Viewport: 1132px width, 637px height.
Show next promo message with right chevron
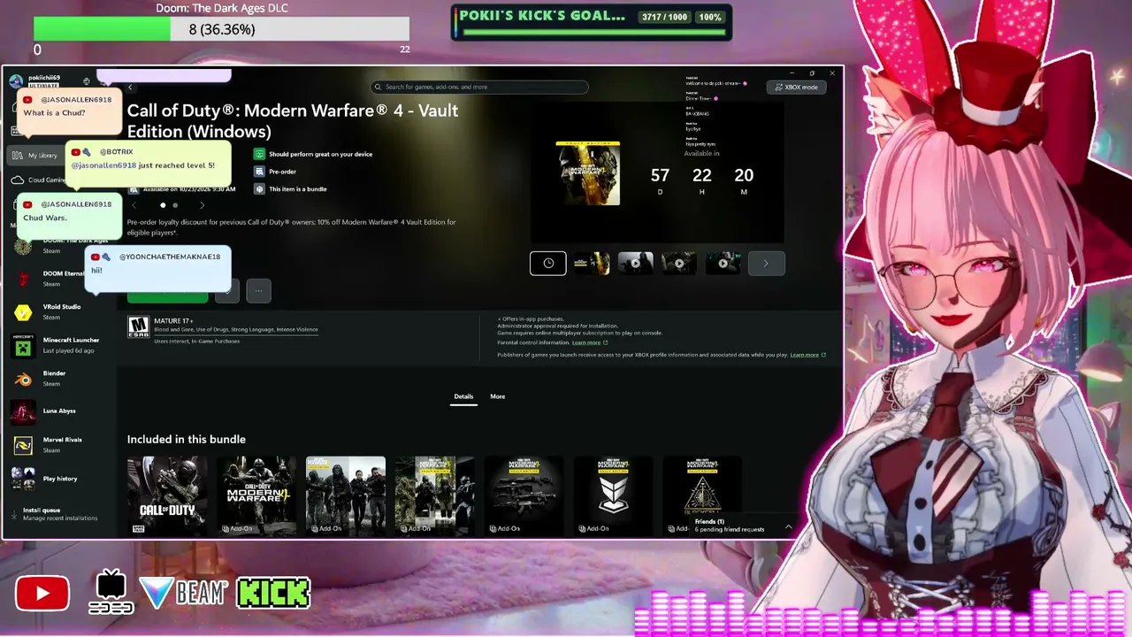pos(202,205)
